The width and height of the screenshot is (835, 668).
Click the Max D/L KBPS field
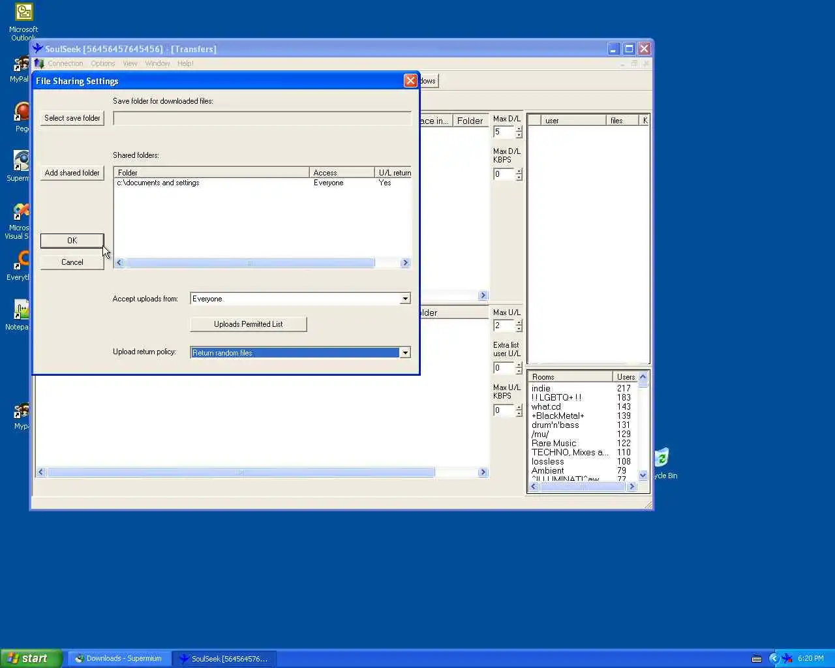[x=504, y=174]
